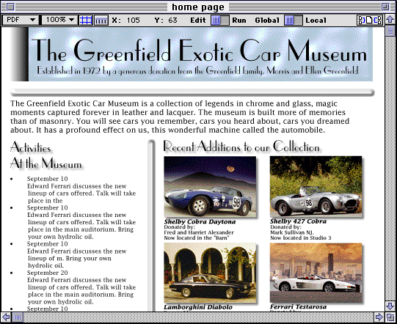
Task: Toggle the ruler display icon
Action: pos(101,21)
